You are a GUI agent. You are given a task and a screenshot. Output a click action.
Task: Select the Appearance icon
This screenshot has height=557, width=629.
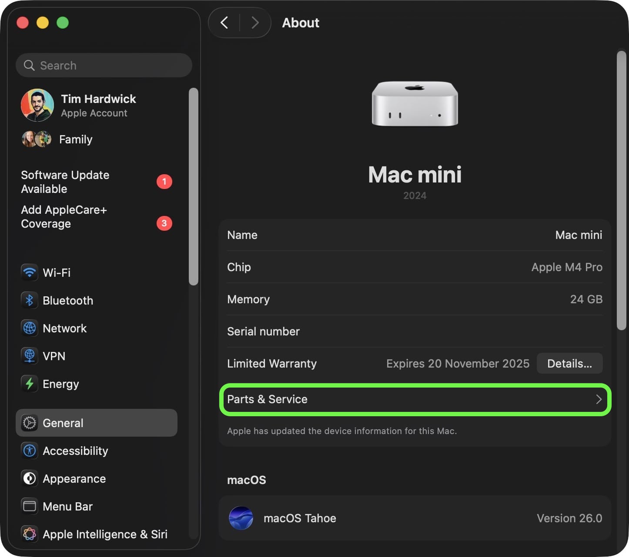click(30, 478)
